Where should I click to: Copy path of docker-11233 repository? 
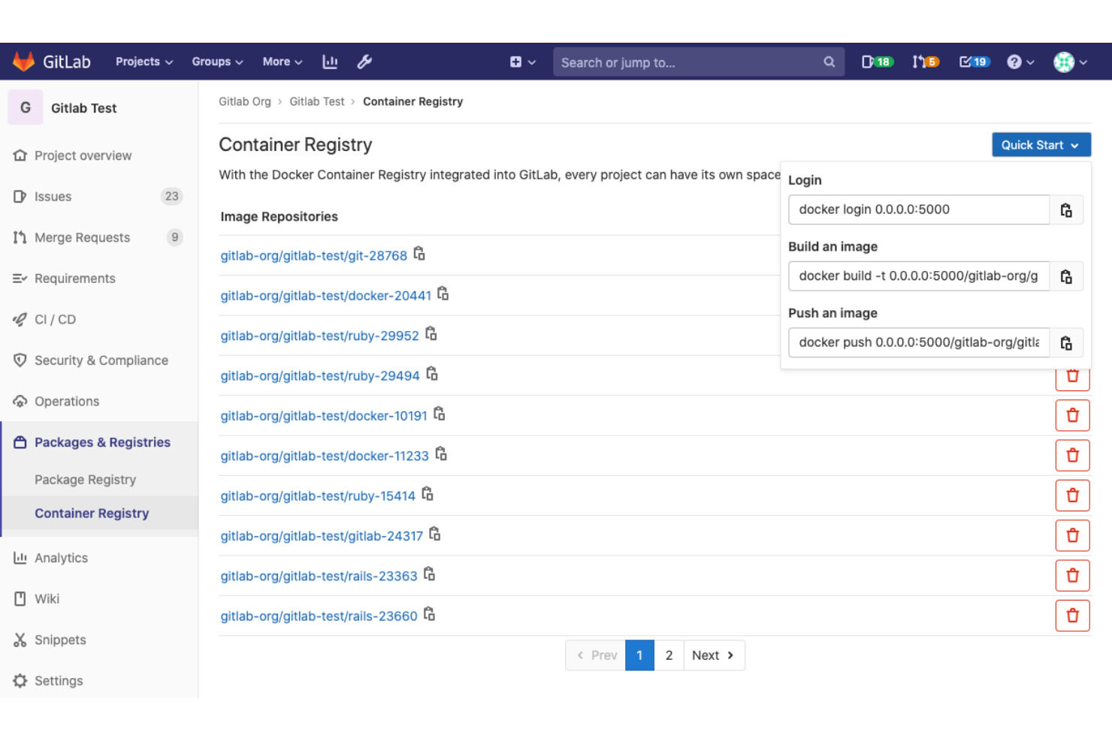pyautogui.click(x=441, y=453)
